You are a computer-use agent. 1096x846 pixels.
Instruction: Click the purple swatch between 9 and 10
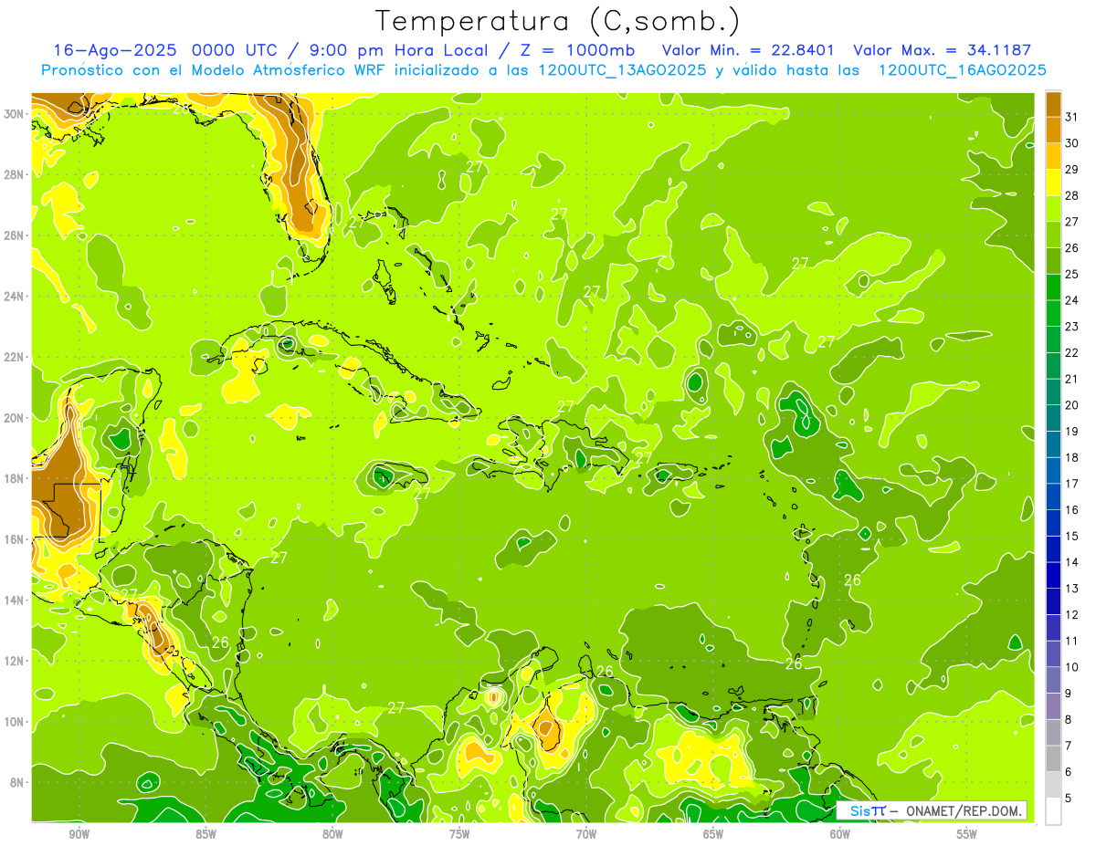click(1053, 680)
